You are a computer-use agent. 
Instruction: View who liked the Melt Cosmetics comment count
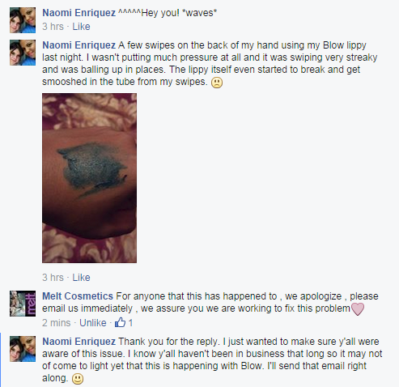pos(130,323)
